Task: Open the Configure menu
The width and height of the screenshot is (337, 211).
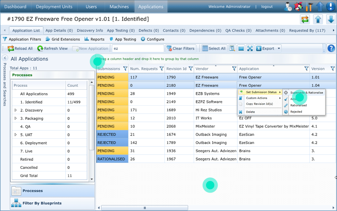Action: point(153,39)
